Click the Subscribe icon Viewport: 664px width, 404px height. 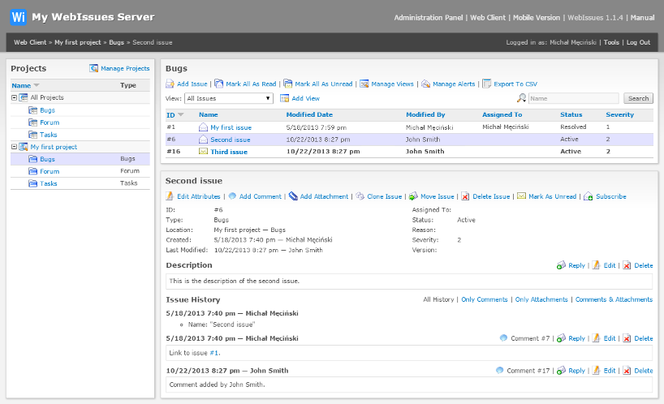pyautogui.click(x=589, y=196)
